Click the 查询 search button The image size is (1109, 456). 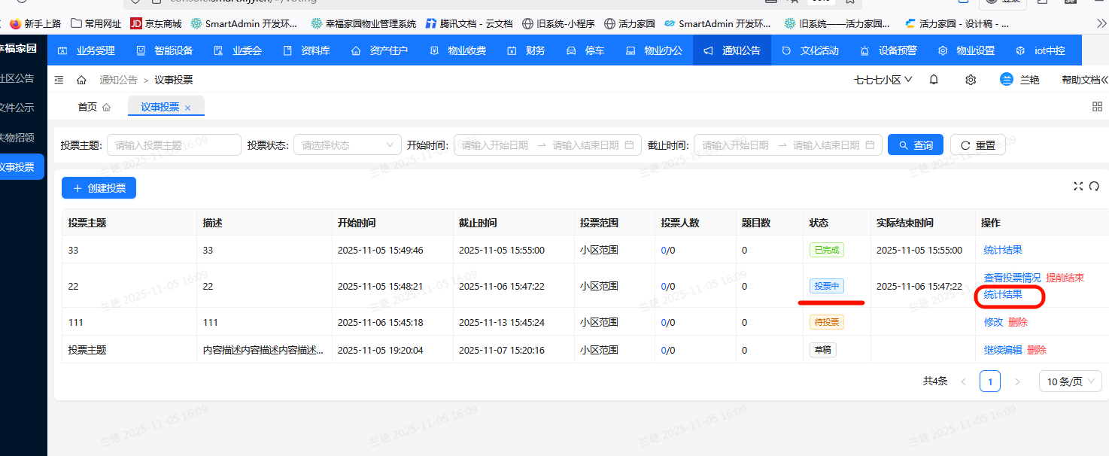point(915,144)
